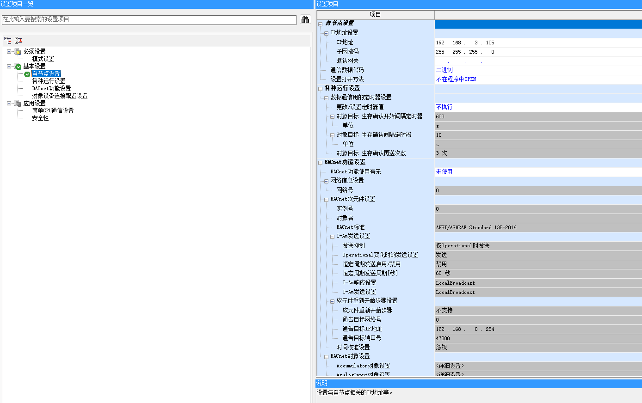Click the 必须设置 folder icon
Viewport: 642px width, 403px height.
click(x=18, y=52)
